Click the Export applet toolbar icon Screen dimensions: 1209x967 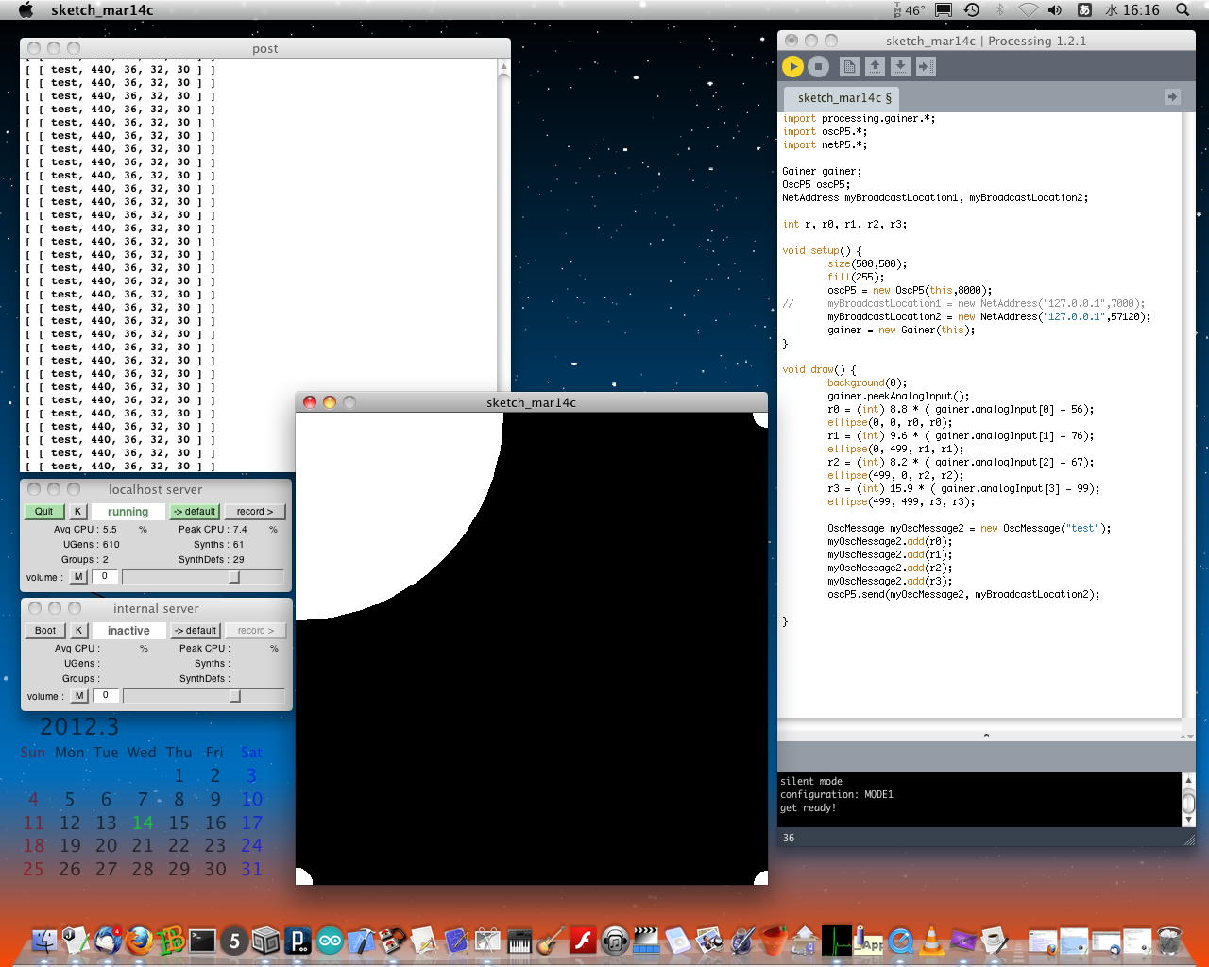pyautogui.click(x=926, y=66)
